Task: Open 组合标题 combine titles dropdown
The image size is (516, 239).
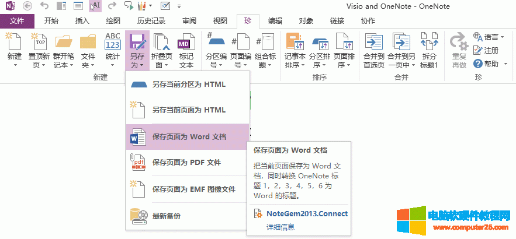Action: [265, 51]
